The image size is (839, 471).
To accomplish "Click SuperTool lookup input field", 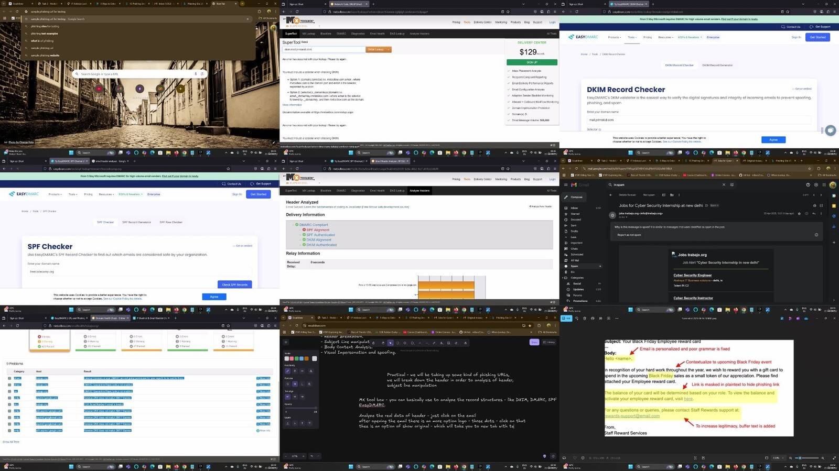I will pos(324,49).
